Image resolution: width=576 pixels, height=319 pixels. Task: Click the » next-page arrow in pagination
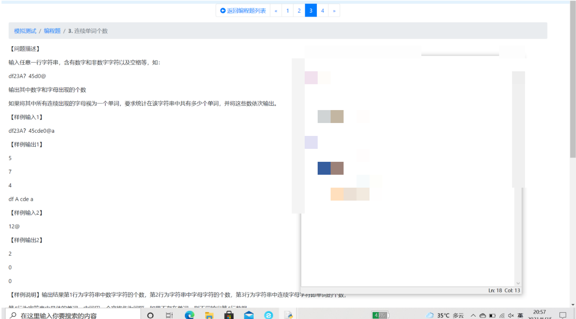334,10
